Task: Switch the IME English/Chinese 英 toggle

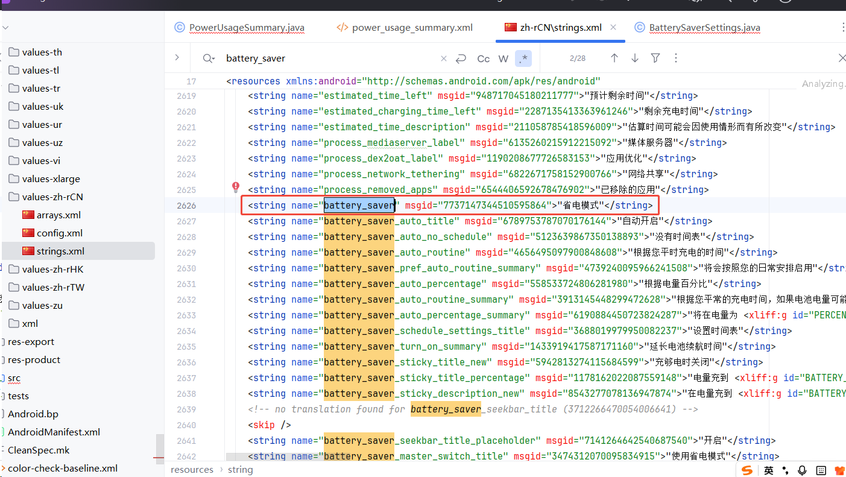Action: point(768,470)
